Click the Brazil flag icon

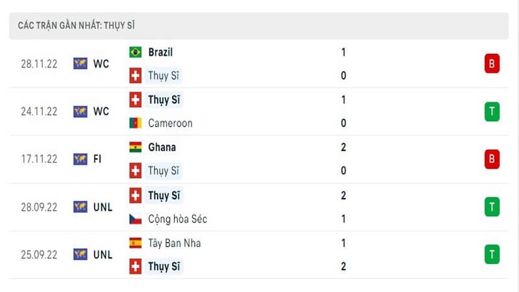[x=136, y=53]
